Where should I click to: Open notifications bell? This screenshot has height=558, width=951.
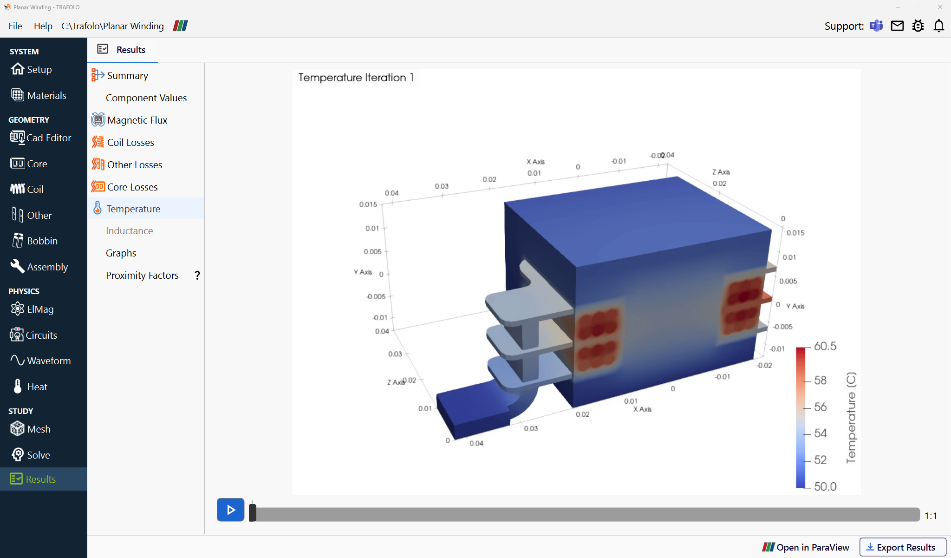pyautogui.click(x=938, y=26)
